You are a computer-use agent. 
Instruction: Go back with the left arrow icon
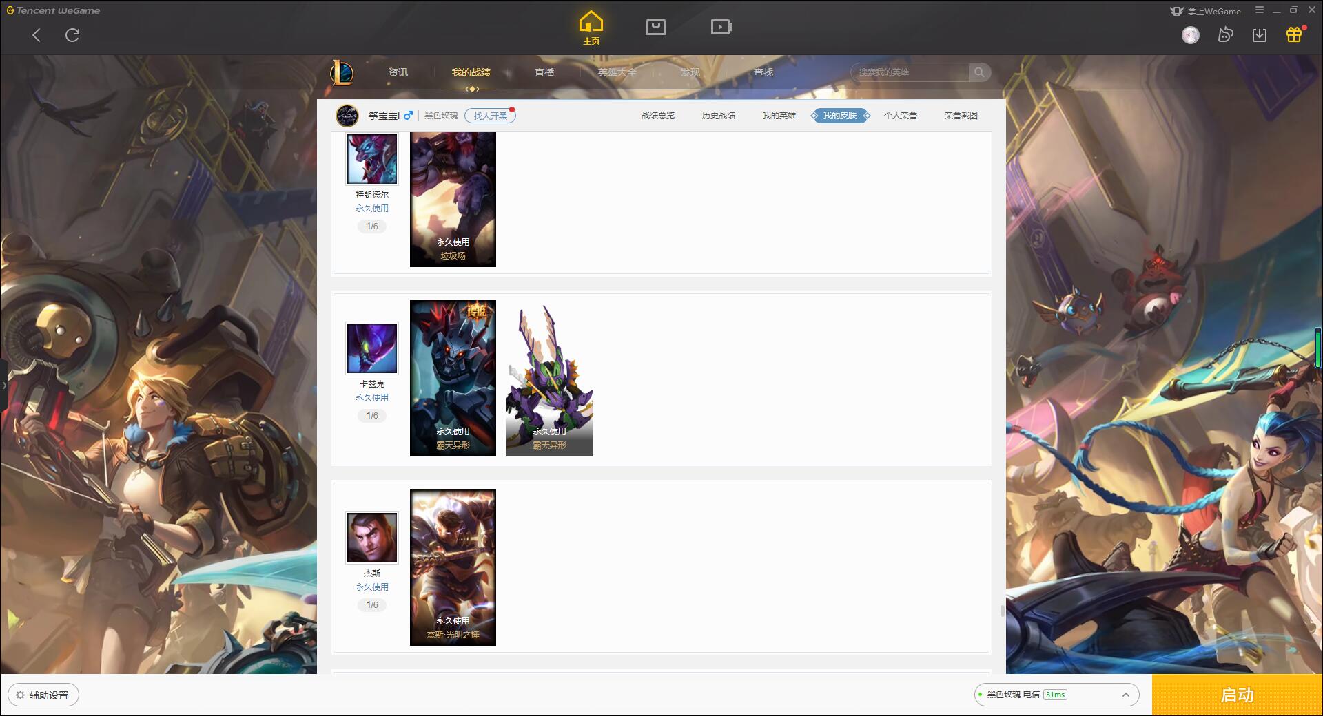(37, 35)
